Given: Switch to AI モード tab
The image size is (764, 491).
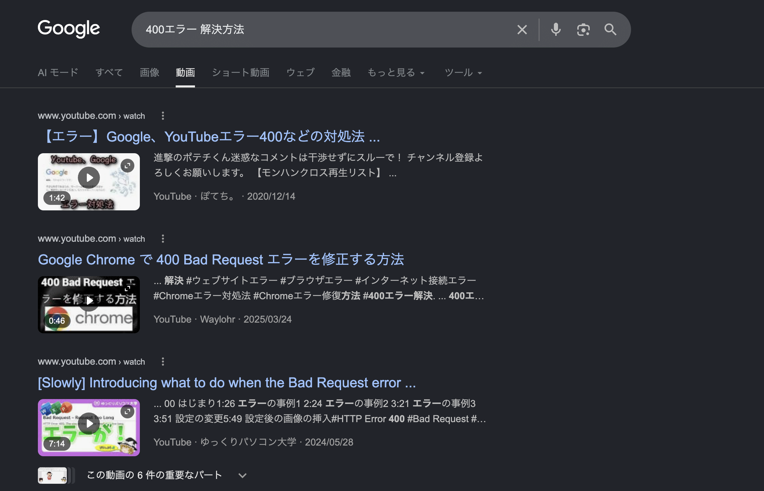Looking at the screenshot, I should 58,73.
